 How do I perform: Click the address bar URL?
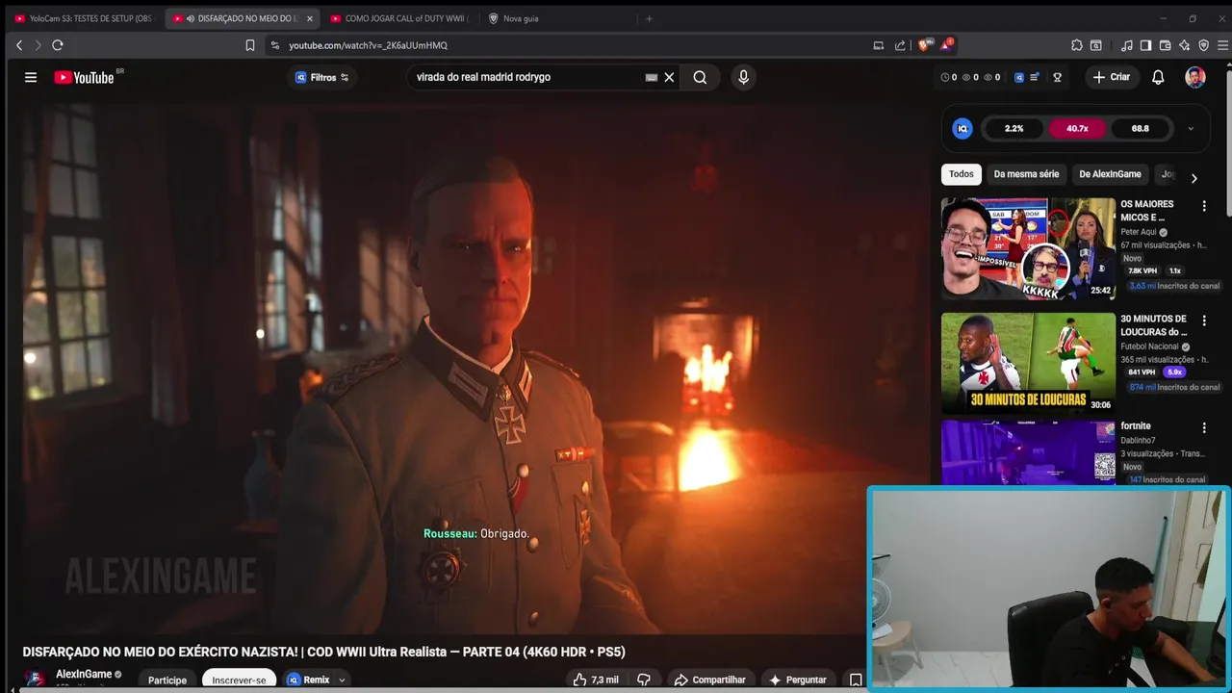pyautogui.click(x=368, y=45)
